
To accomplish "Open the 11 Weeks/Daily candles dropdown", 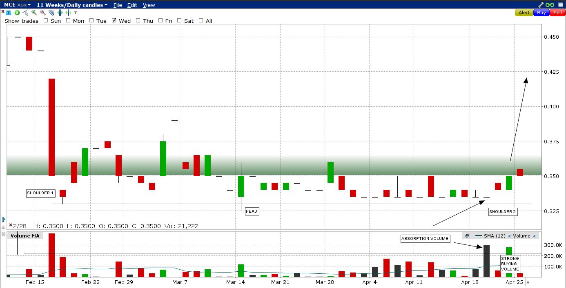I will coord(72,5).
